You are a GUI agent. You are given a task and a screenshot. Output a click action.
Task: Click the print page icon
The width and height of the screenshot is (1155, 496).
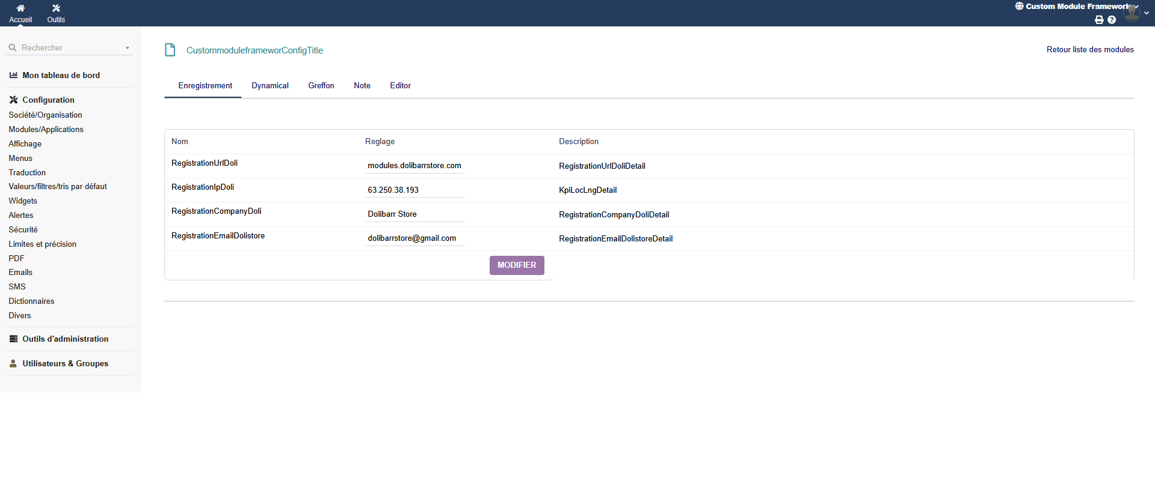(1099, 20)
